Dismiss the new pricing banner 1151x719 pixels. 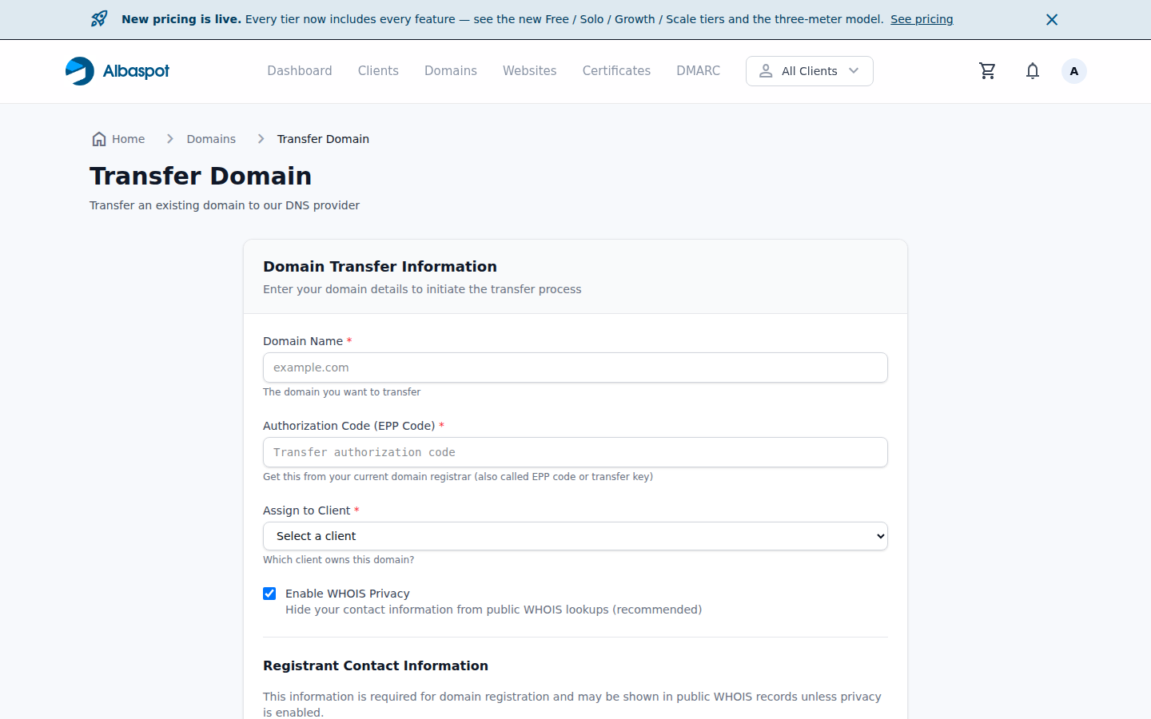pos(1052,19)
